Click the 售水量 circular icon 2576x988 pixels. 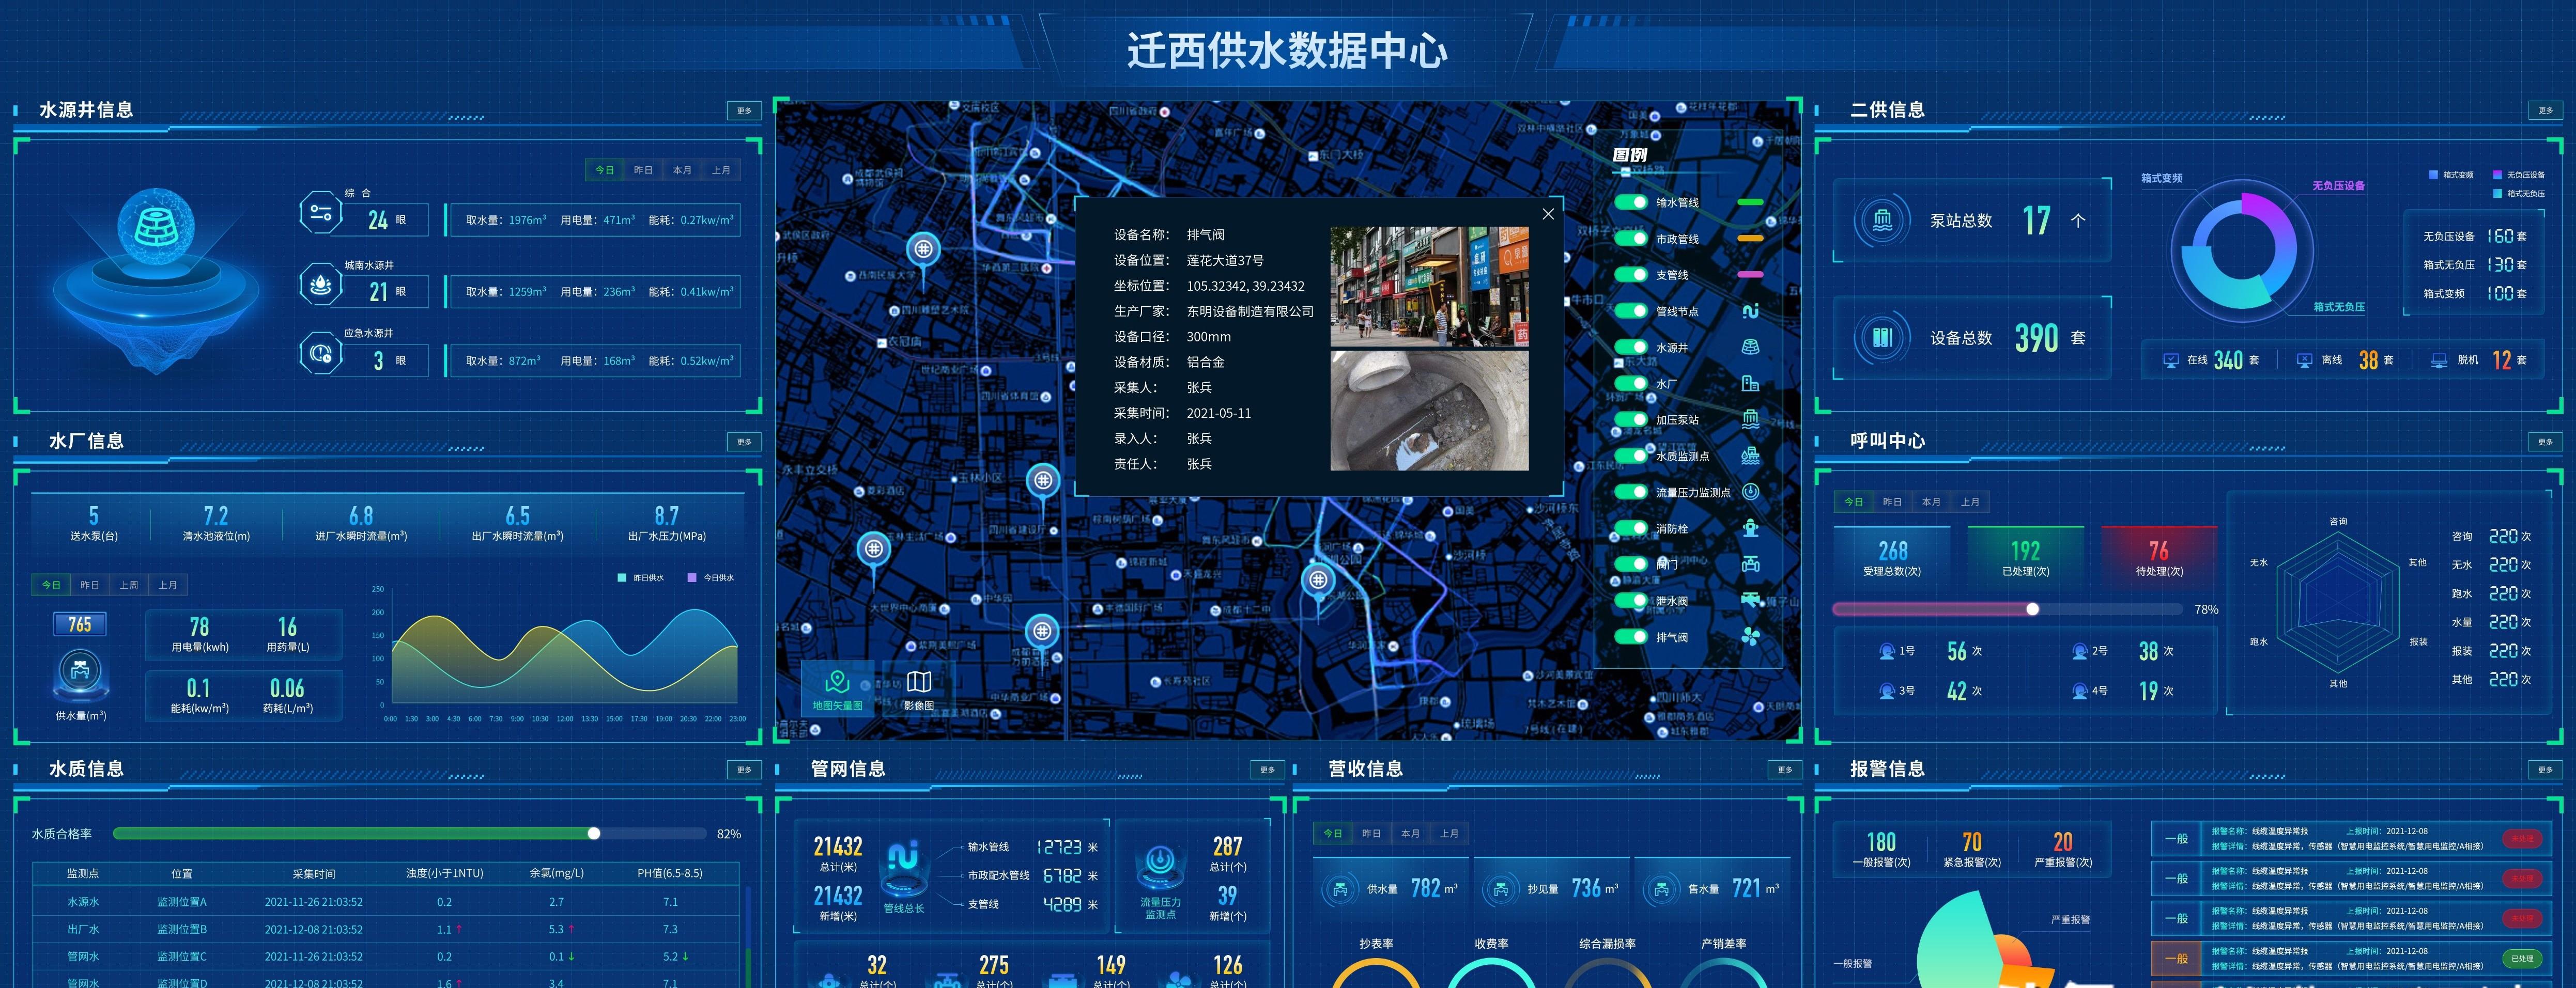pyautogui.click(x=1661, y=889)
